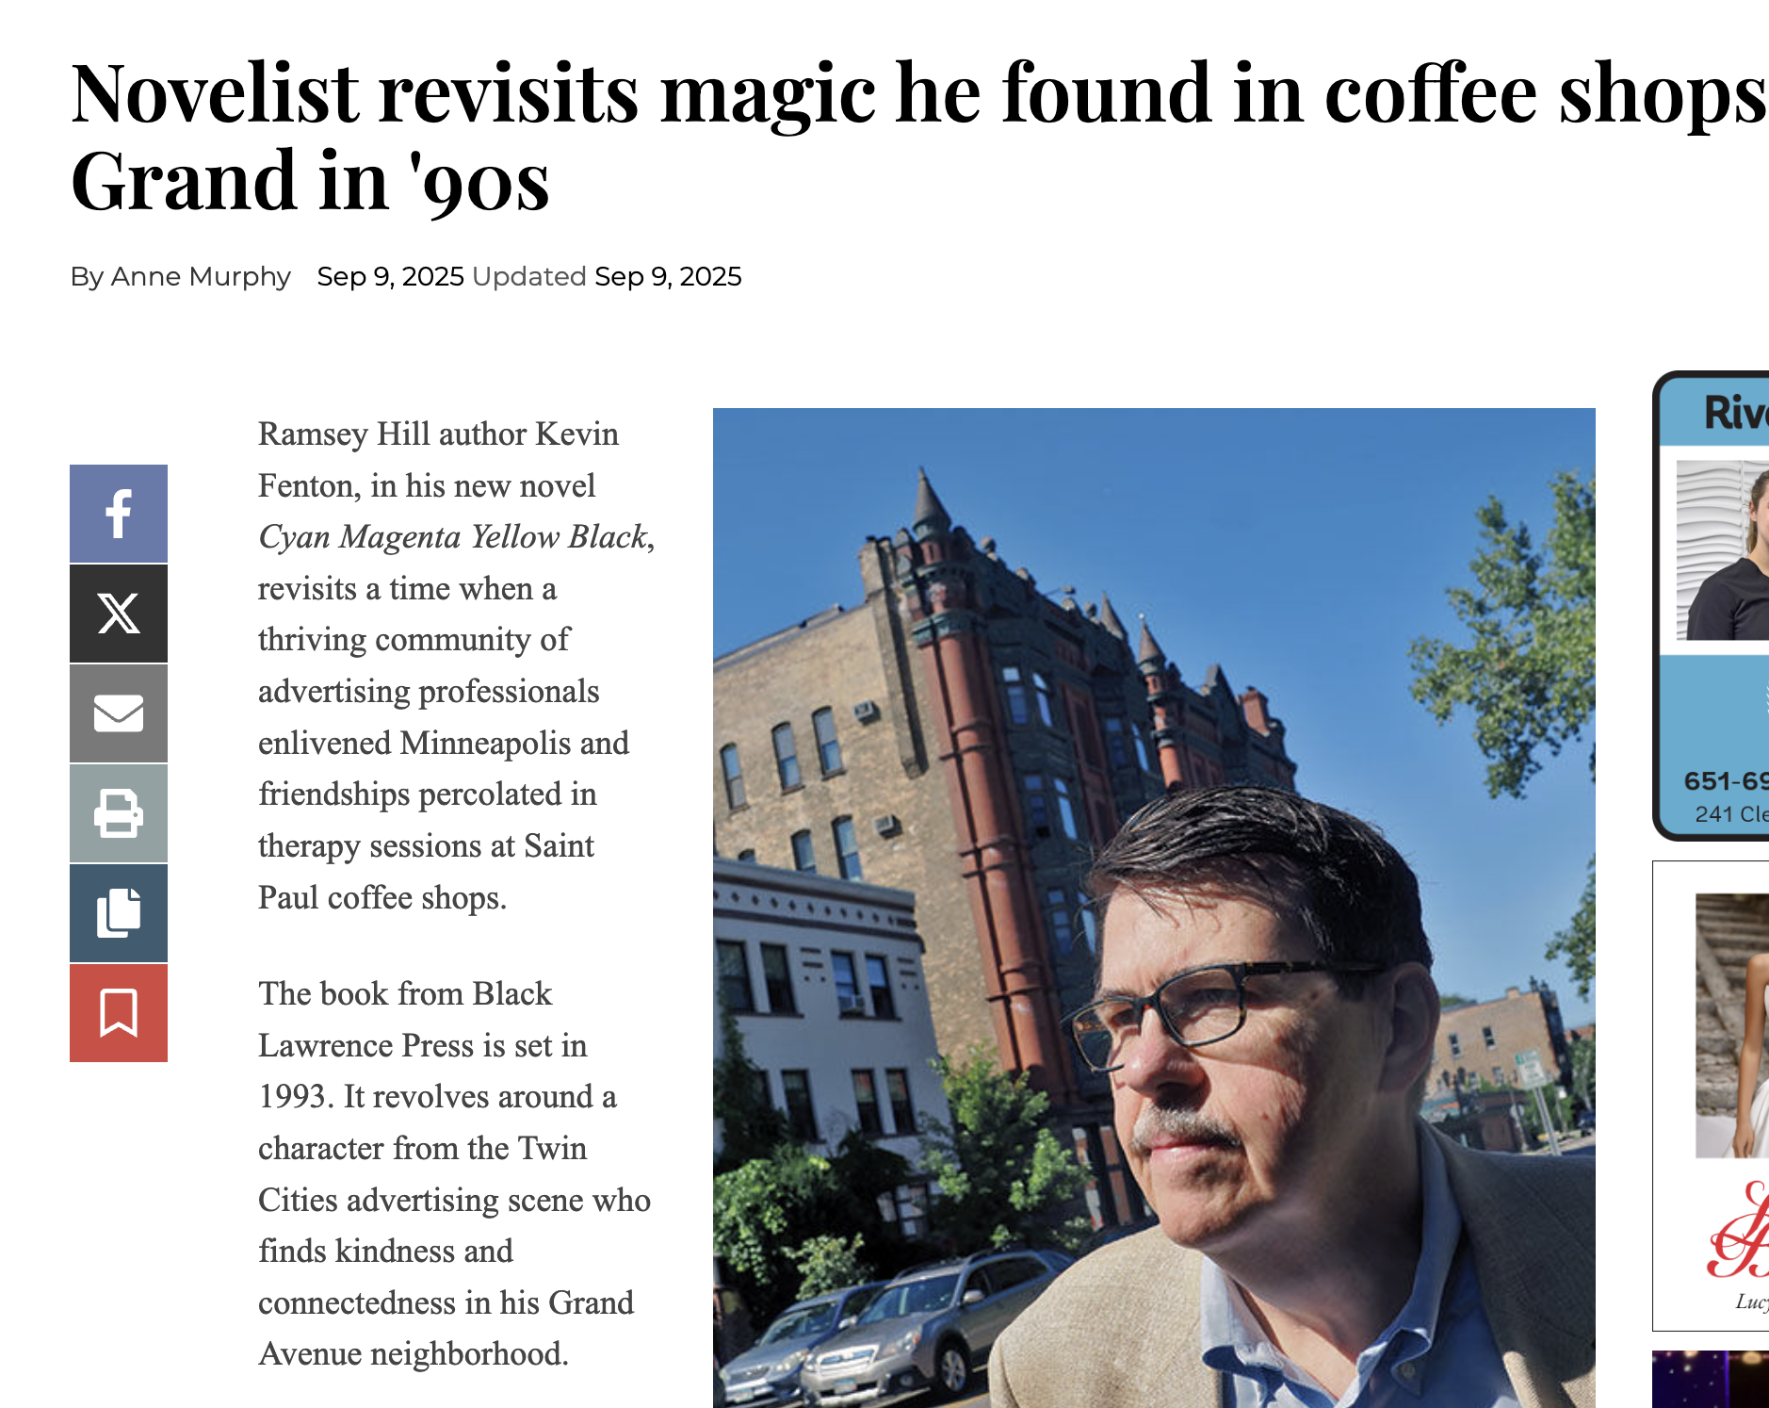Click the woman's portrait in the blue ad
This screenshot has height=1408, width=1769.
click(1723, 550)
